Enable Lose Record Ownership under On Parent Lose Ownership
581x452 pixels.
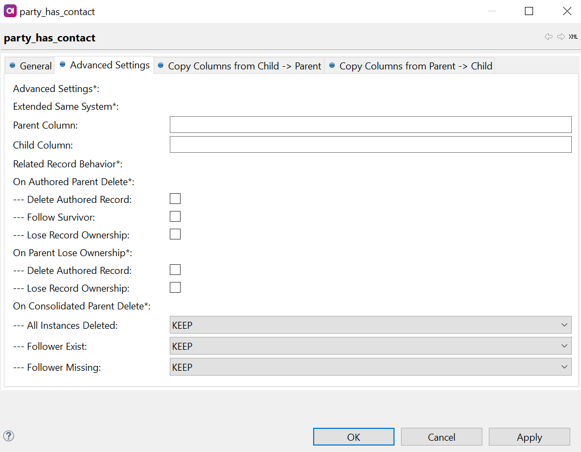(175, 287)
